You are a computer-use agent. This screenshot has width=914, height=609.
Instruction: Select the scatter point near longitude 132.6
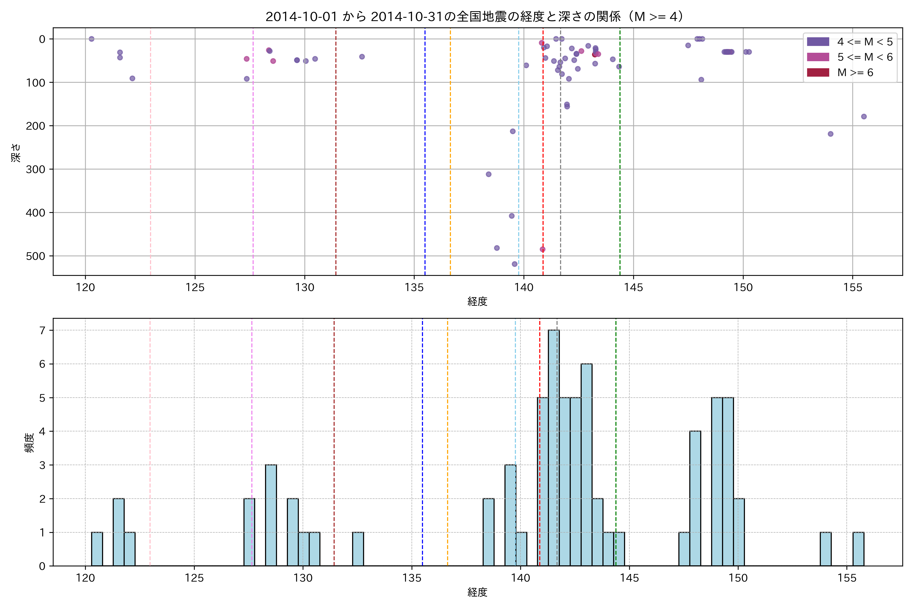click(x=362, y=57)
